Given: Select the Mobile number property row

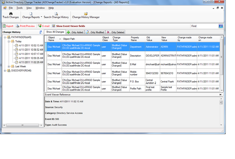Looking at the screenshot, I should point(133,73).
